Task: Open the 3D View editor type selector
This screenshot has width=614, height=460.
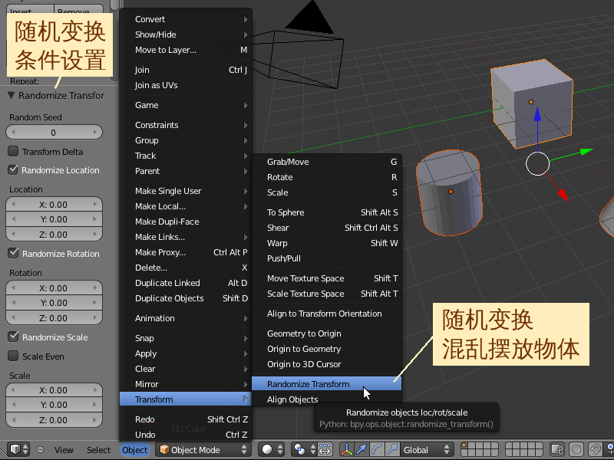Action: tap(18, 449)
